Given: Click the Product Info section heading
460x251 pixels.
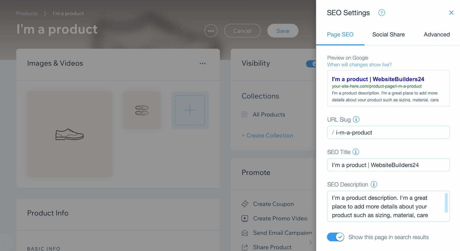Looking at the screenshot, I should pyautogui.click(x=48, y=213).
